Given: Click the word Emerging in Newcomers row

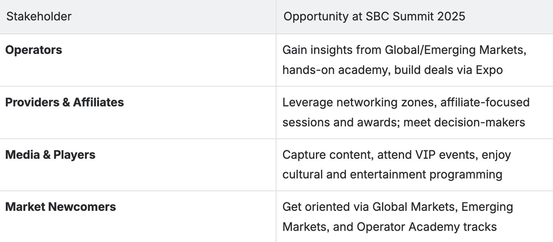Looking at the screenshot, I should coord(487,207).
